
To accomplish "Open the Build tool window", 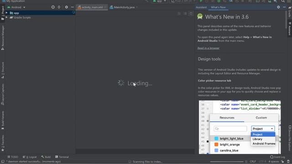I will pyautogui.click(x=46, y=157).
